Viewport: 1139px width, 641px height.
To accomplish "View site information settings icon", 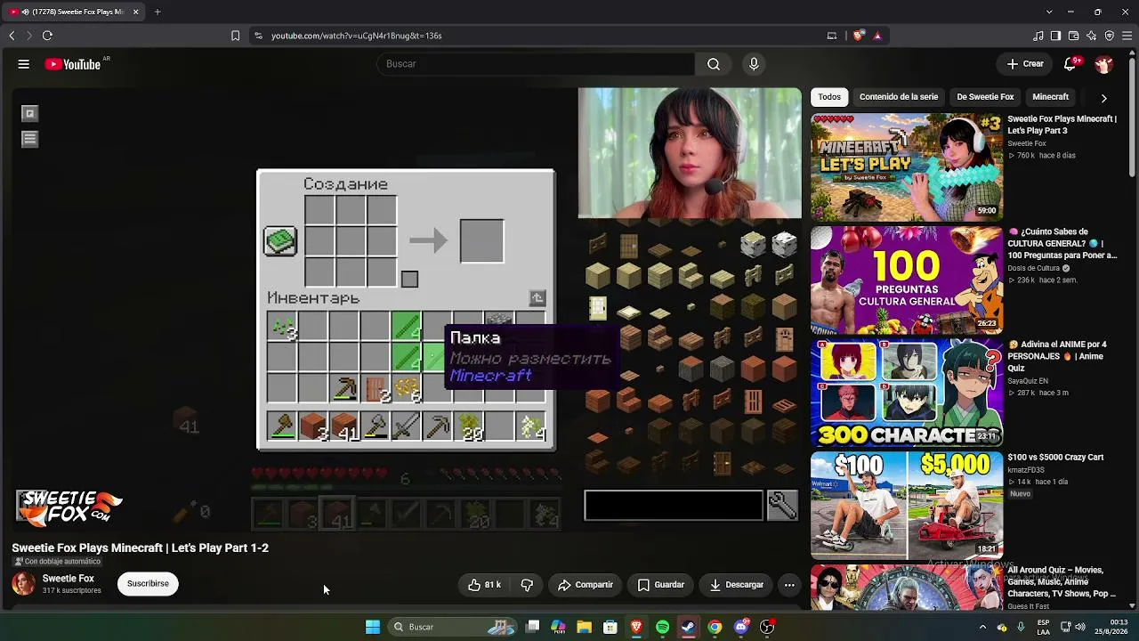I will (x=258, y=36).
